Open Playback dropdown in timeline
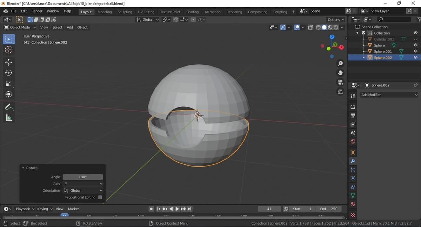The width and height of the screenshot is (421, 227). (25, 209)
